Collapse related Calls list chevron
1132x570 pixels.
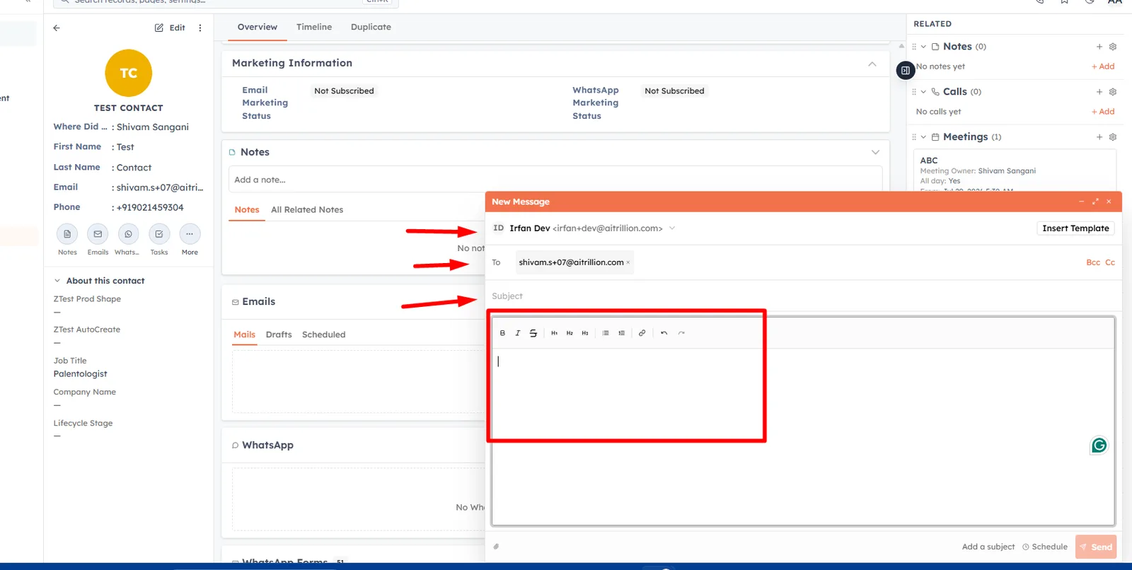click(923, 92)
